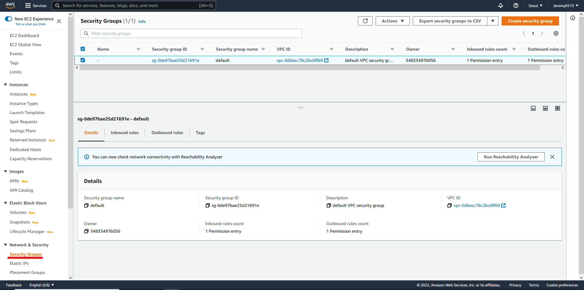Open Cookie preferences in footer
The height and width of the screenshot is (290, 584).
(562, 285)
